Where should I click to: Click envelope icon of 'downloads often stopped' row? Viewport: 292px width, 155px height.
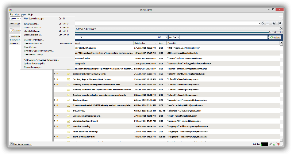click(68, 121)
